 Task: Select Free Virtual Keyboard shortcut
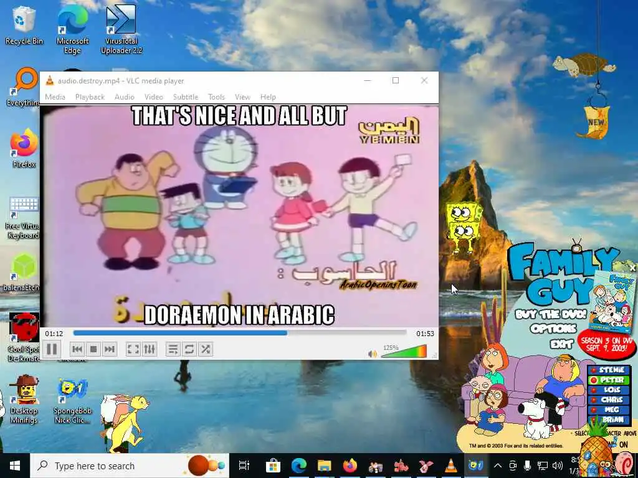click(22, 217)
